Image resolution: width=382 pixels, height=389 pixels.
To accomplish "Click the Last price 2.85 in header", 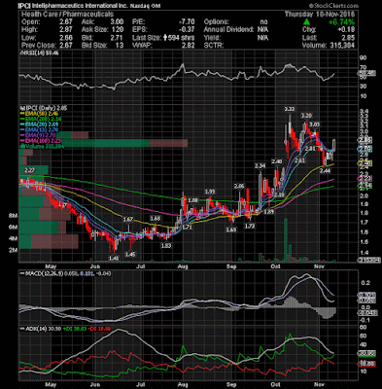I will (348, 38).
